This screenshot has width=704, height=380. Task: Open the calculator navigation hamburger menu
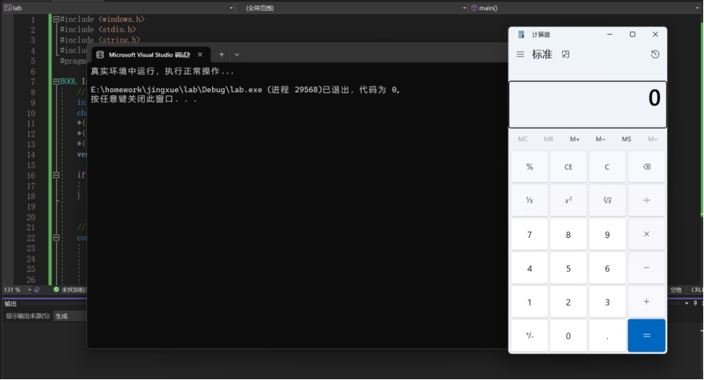(x=520, y=54)
